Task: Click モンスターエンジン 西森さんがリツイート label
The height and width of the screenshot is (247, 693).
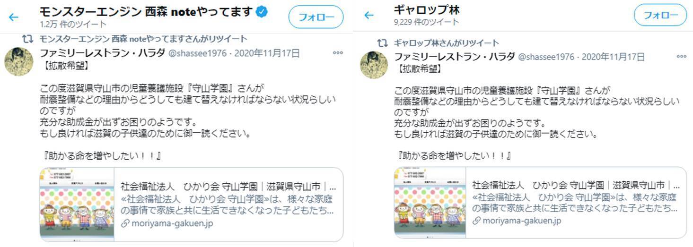Action: click(x=143, y=39)
